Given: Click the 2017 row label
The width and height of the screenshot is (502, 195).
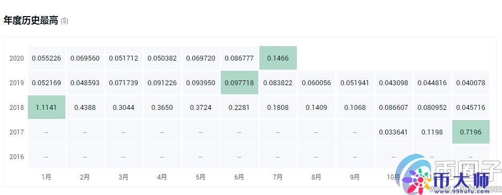Looking at the screenshot, I should click(17, 132).
